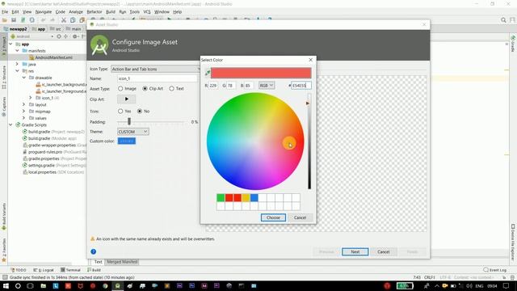This screenshot has height=291, width=517.
Task: Expand the java folder
Action: (17, 64)
